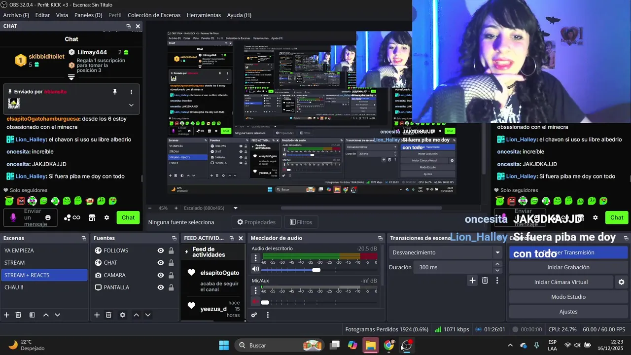Open Ajustes from controls dock
The height and width of the screenshot is (355, 631).
click(x=568, y=312)
